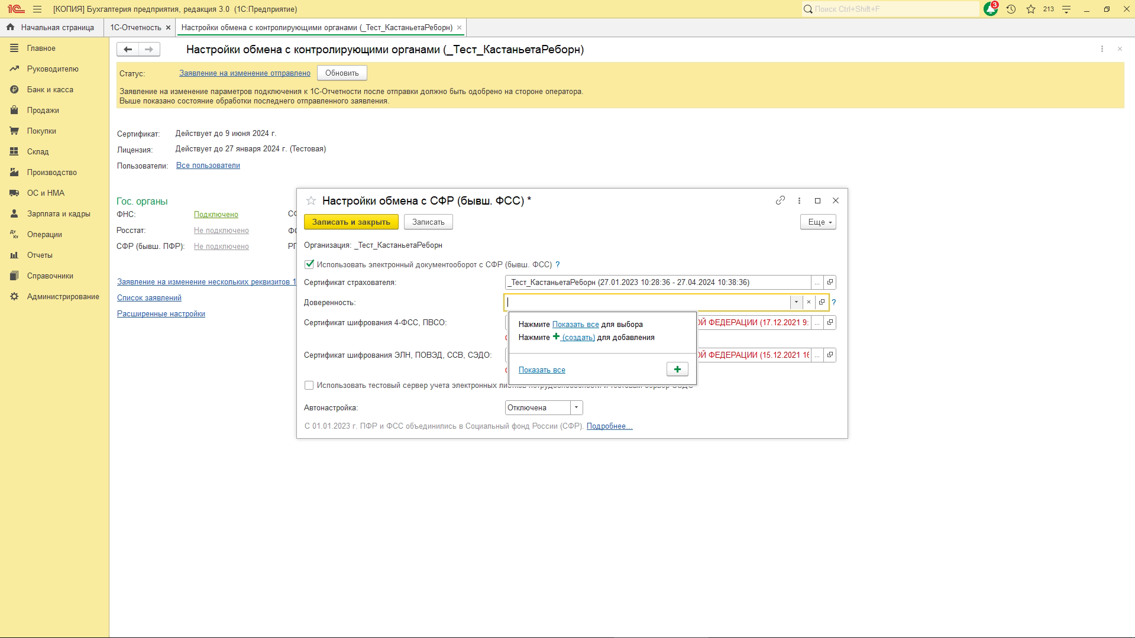Open Справочники section in sidebar

50,276
